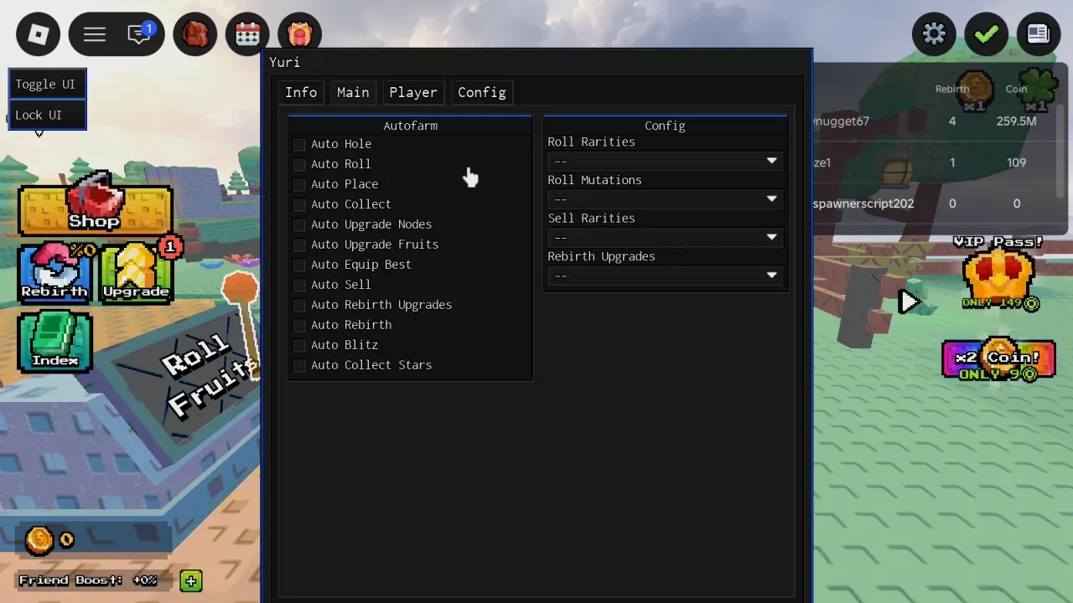The height and width of the screenshot is (603, 1073).
Task: Open the Rebirth game button
Action: 54,273
